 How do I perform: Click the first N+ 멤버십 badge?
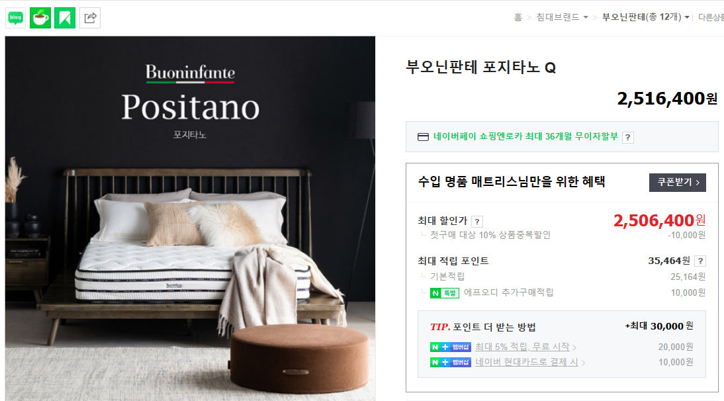pyautogui.click(x=450, y=347)
